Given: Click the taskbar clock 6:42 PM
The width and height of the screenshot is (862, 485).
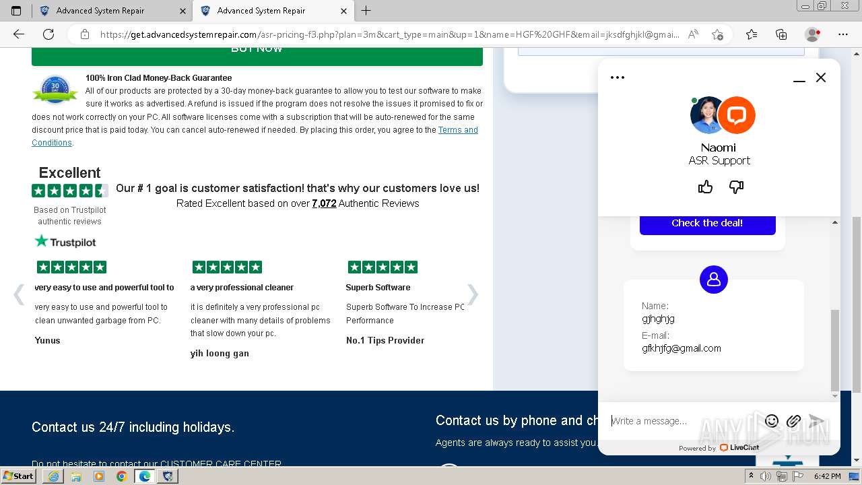Looking at the screenshot, I should click(827, 476).
